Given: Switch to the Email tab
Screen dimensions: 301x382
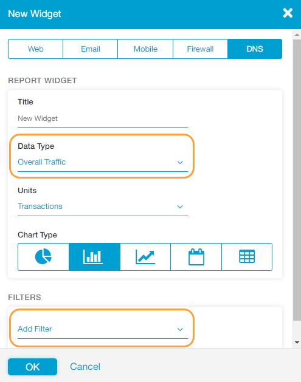Looking at the screenshot, I should 91,49.
